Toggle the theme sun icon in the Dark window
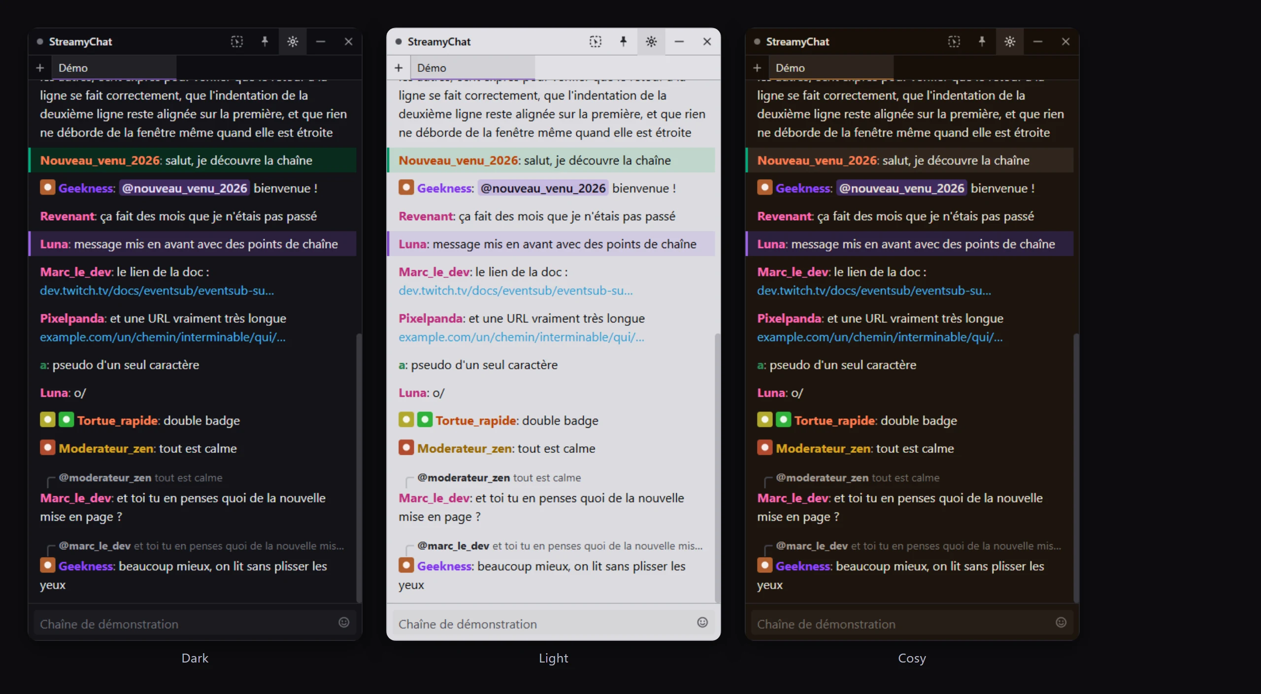The image size is (1261, 694). (x=293, y=42)
